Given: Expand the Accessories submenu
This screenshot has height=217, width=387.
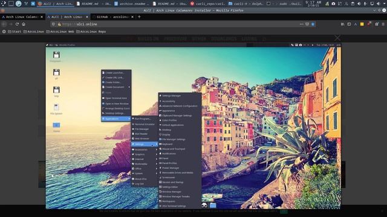Looking at the screenshot, I should click(x=145, y=149).
